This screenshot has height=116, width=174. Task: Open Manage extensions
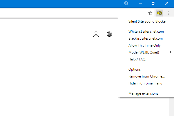tap(143, 93)
